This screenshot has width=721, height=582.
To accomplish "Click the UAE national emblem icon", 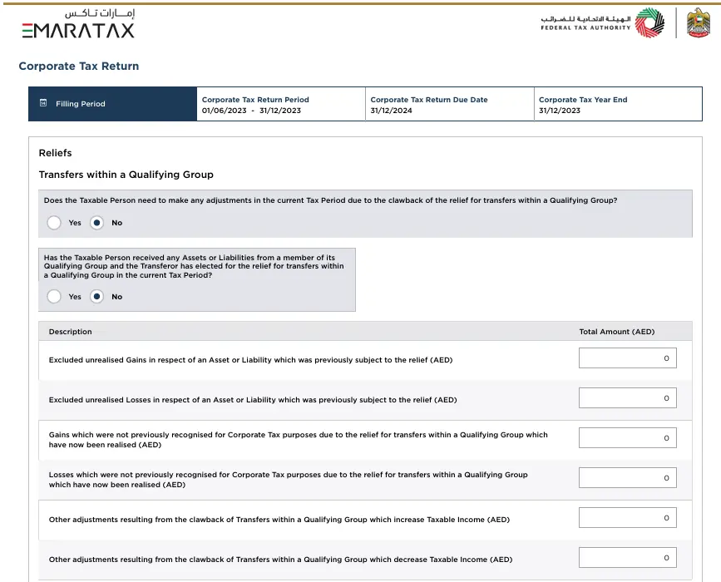I will tap(699, 23).
